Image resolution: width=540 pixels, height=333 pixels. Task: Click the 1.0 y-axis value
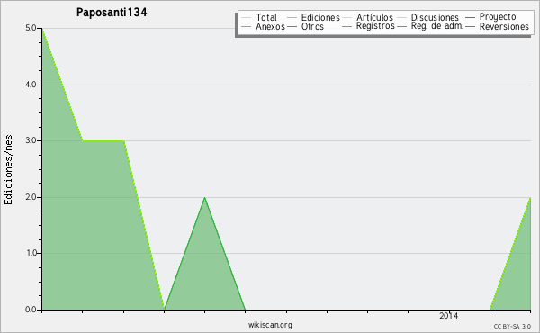[x=31, y=253]
